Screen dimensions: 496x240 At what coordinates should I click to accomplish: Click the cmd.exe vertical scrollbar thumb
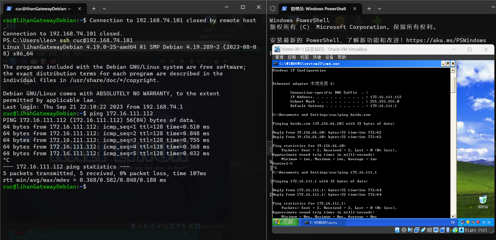[453, 85]
